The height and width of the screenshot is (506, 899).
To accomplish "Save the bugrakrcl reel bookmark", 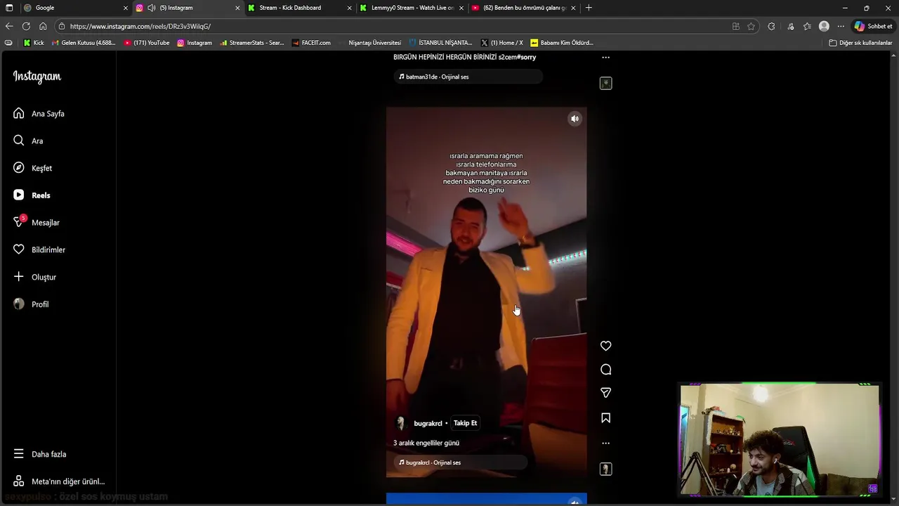I will click(605, 418).
